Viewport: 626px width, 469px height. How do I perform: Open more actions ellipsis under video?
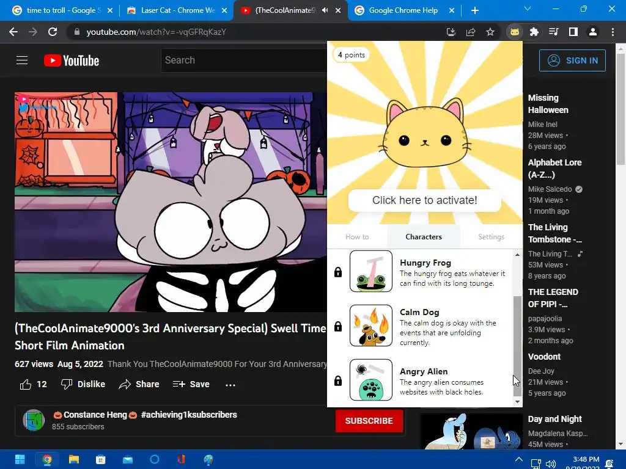point(230,385)
